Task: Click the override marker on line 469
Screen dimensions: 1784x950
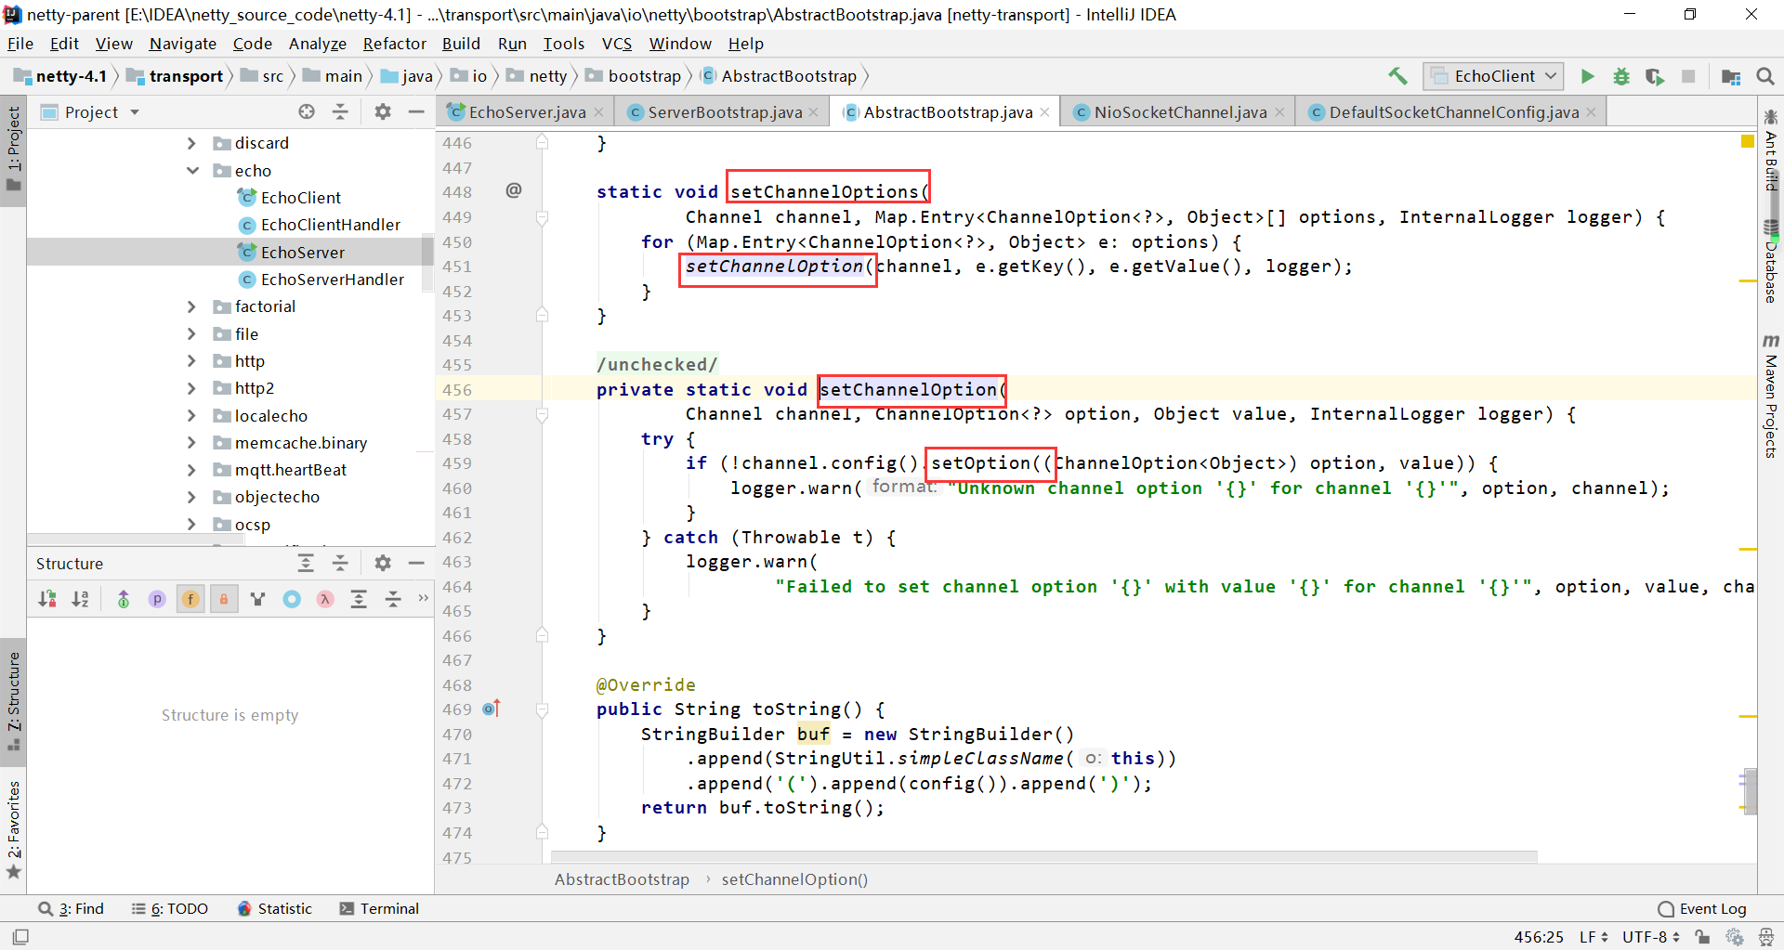Action: point(492,709)
